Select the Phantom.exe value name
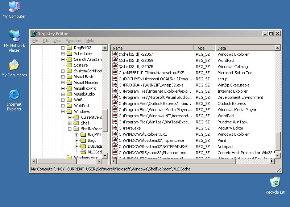This screenshot has height=207, width=290. click(152, 153)
